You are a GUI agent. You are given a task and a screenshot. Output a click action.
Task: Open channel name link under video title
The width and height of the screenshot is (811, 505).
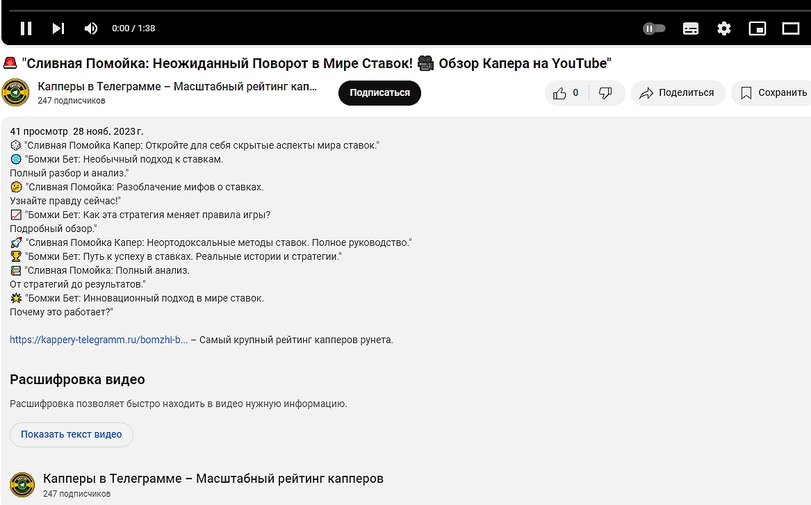click(x=177, y=87)
